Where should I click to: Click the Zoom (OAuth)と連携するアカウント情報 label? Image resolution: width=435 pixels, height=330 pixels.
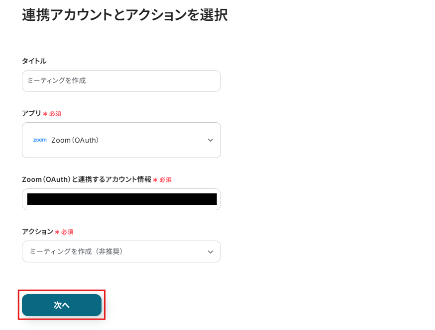[x=86, y=179]
